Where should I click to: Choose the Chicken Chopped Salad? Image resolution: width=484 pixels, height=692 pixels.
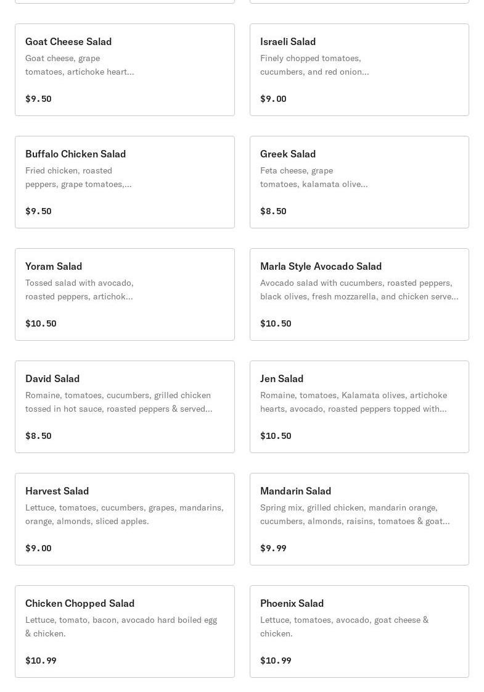click(125, 632)
